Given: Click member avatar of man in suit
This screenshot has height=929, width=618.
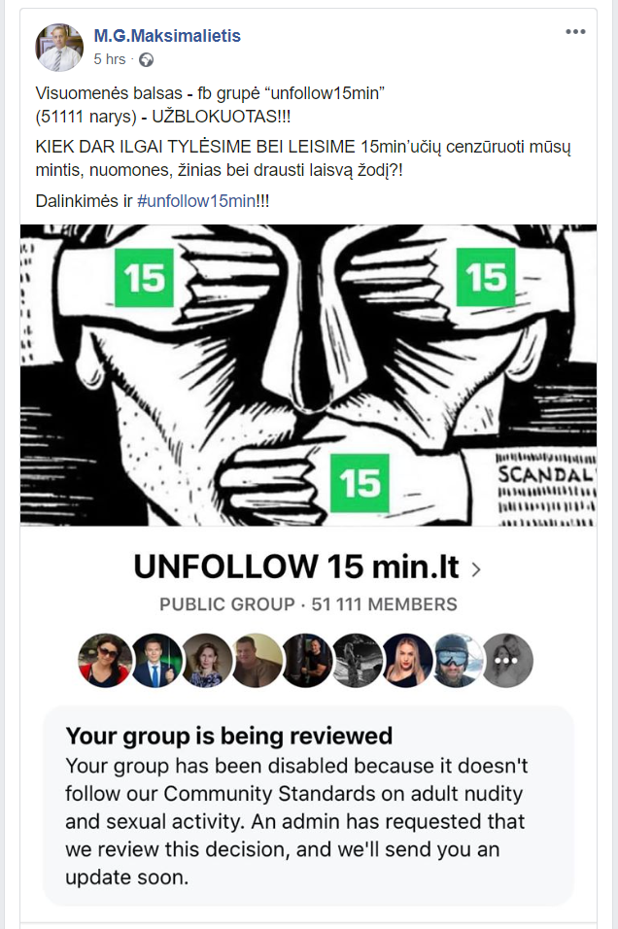Looking at the screenshot, I should point(155,661).
